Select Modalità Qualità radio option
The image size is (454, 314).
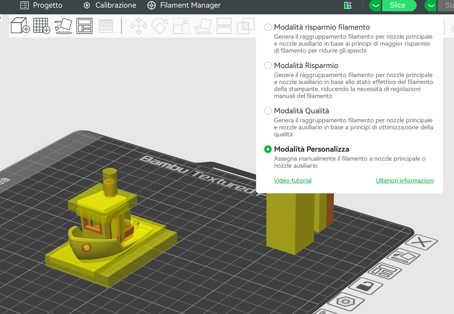pos(268,111)
